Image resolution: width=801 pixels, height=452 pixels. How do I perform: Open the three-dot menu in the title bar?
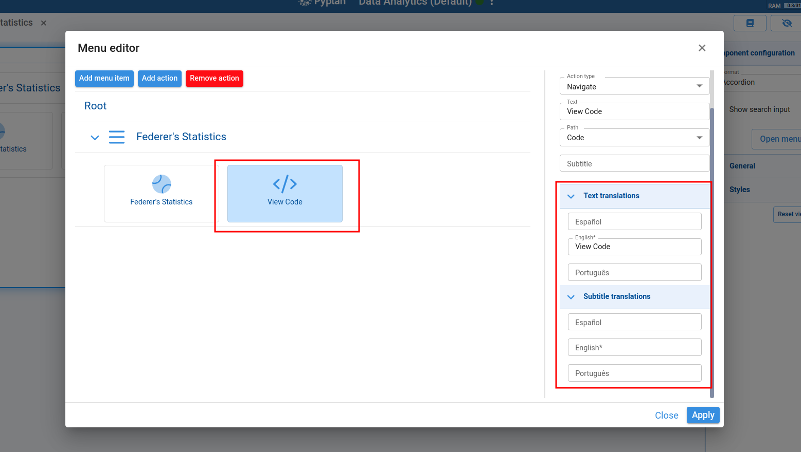click(x=492, y=3)
